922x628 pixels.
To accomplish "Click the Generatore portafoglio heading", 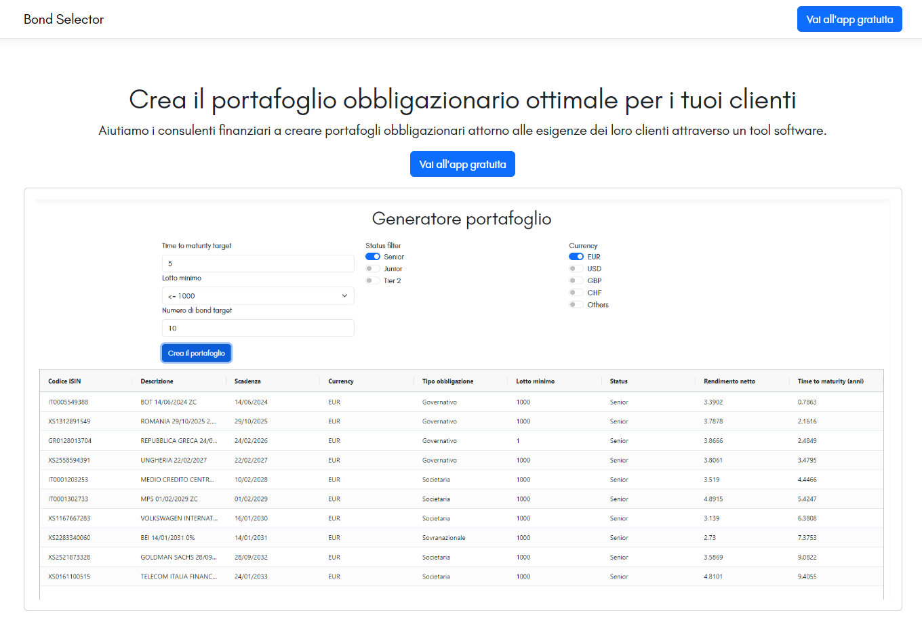I will (x=462, y=219).
